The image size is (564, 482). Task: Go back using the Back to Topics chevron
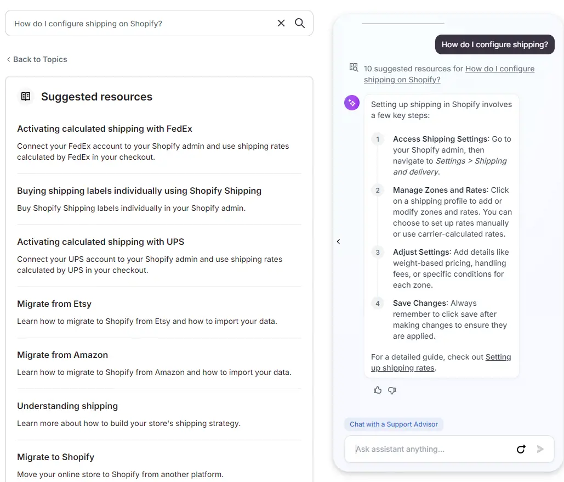point(9,59)
